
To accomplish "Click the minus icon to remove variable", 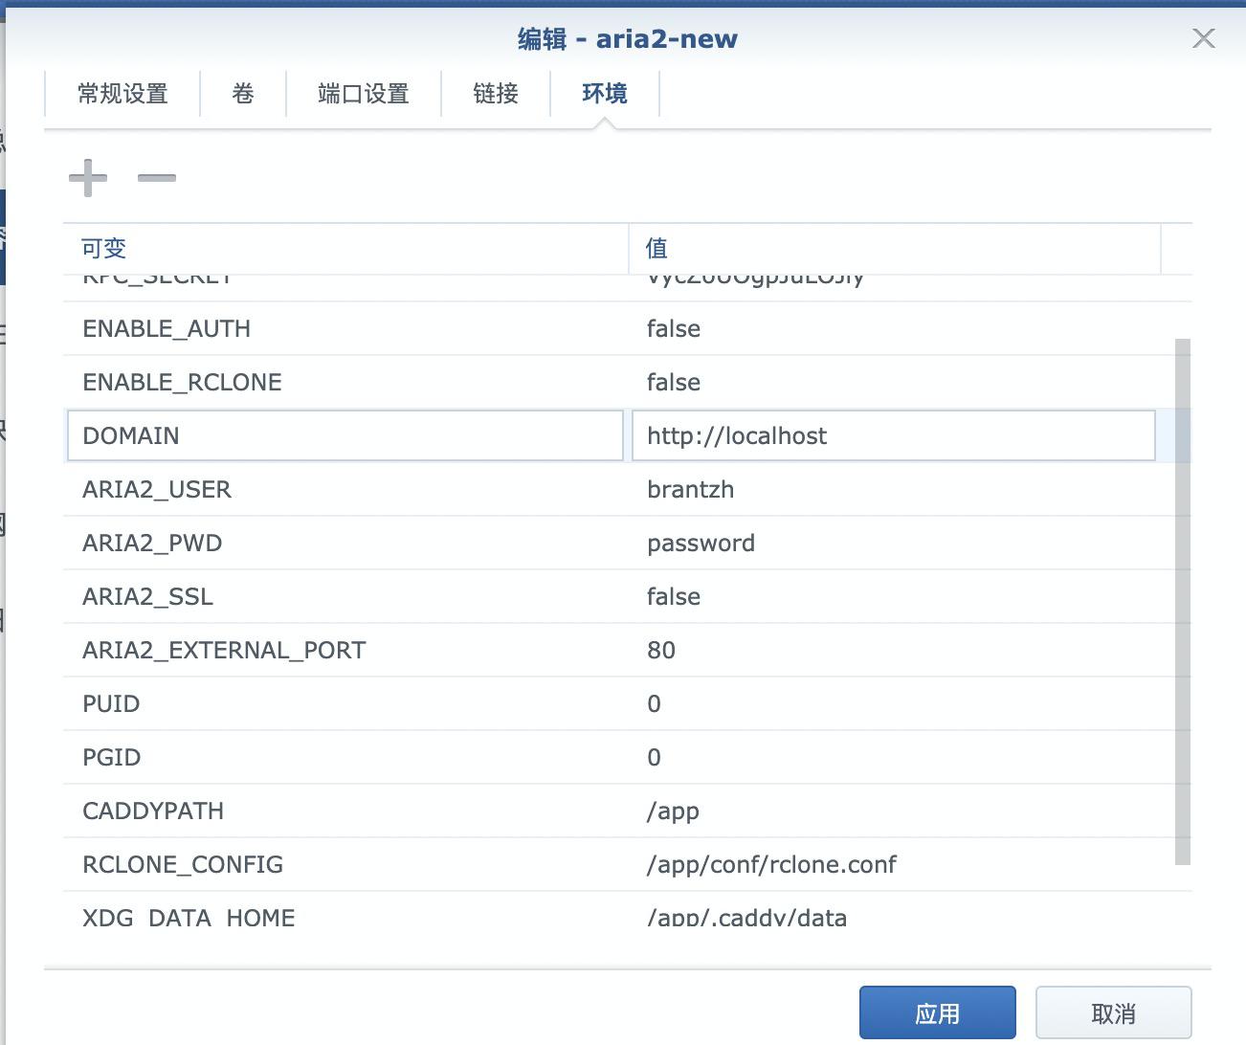I will 156,179.
